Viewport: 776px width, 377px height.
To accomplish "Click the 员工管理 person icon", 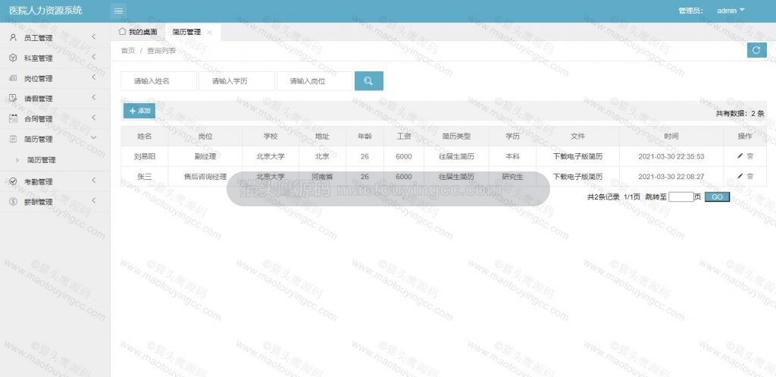I will [x=14, y=38].
